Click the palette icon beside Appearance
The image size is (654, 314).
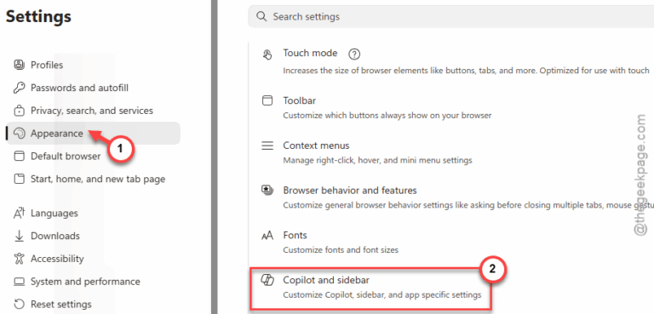[20, 134]
